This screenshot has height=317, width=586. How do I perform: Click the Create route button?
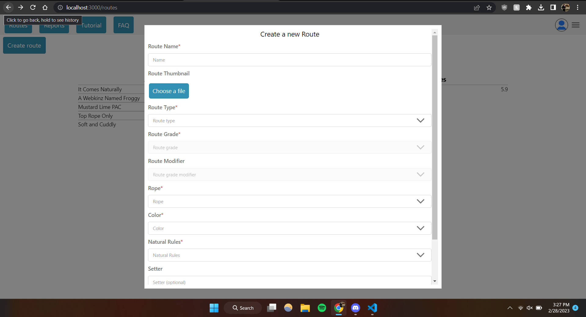pos(24,45)
